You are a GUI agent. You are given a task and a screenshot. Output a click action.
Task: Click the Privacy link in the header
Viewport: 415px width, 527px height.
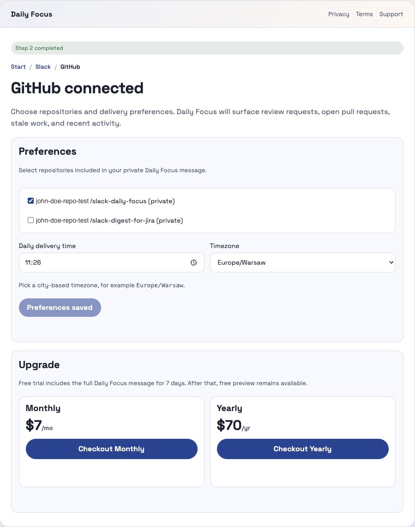[x=338, y=14]
